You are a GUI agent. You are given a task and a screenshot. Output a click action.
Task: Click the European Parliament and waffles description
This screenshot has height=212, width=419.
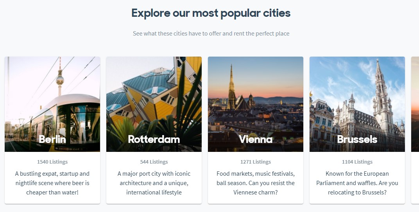pos(357,183)
